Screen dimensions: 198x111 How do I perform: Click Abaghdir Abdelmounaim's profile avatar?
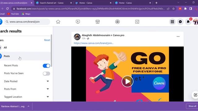(x=77, y=37)
